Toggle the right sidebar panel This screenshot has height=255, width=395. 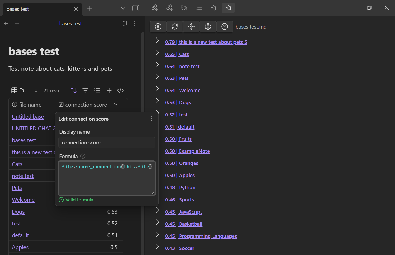pyautogui.click(x=136, y=8)
